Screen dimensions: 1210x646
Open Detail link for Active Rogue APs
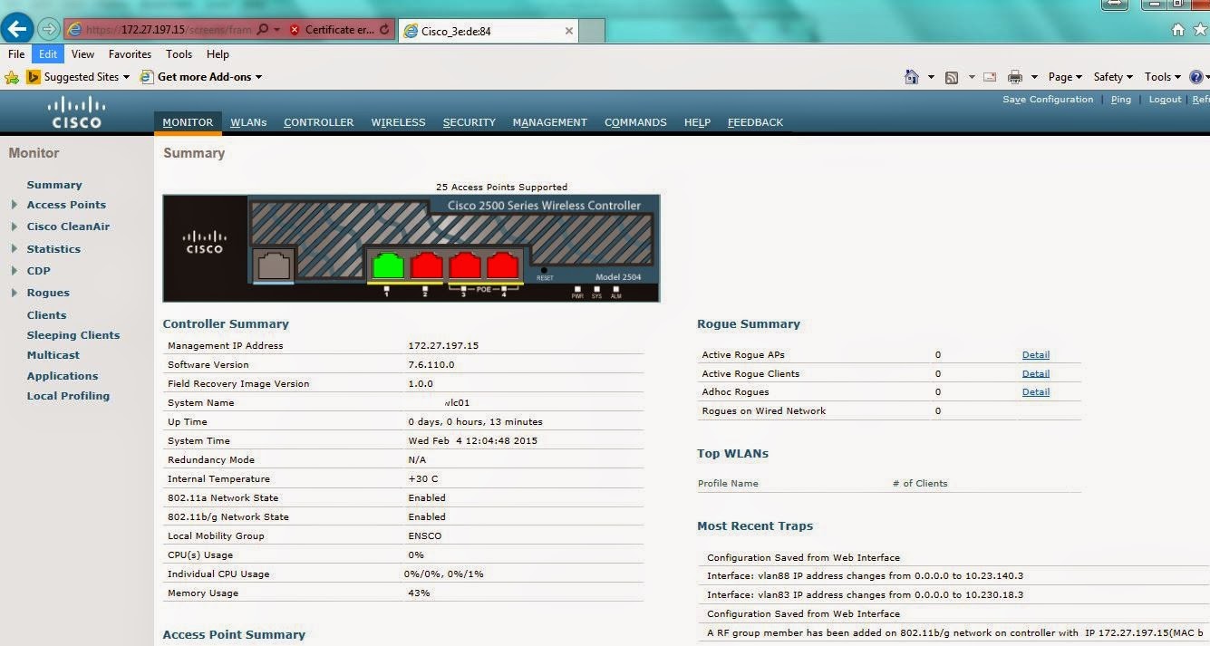(1036, 355)
